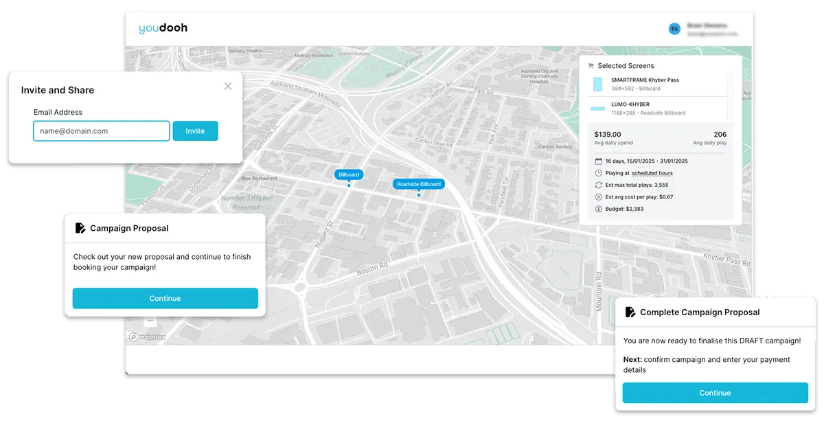Select the LUMO-KHYBER screen entry

630,104
